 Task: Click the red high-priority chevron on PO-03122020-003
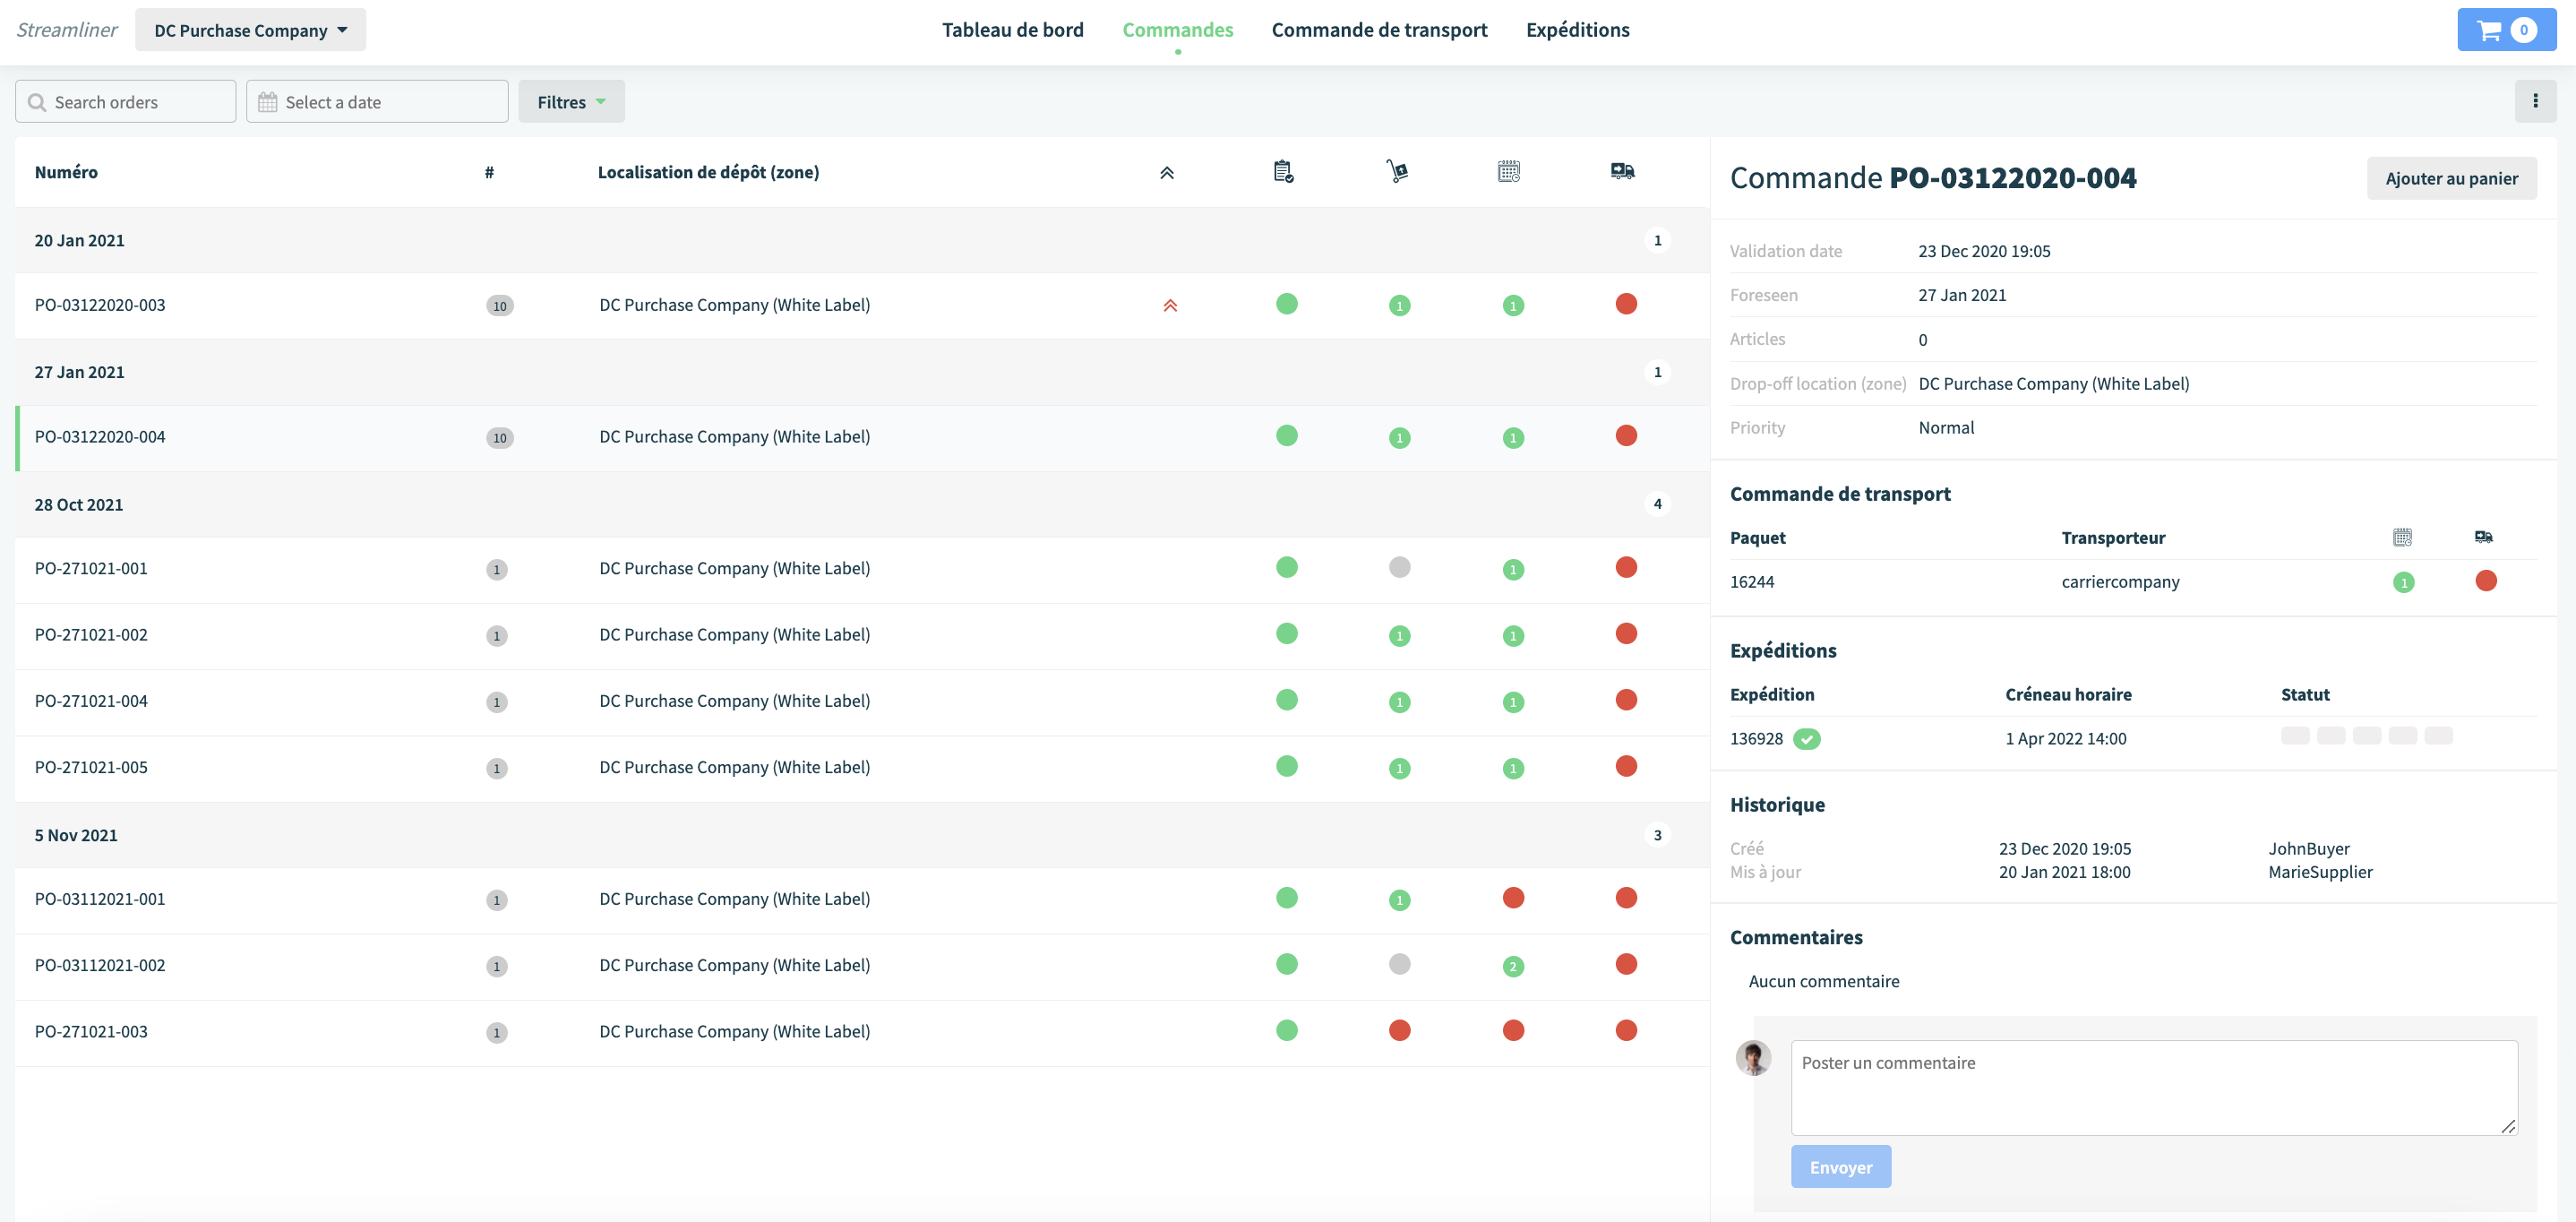1170,305
